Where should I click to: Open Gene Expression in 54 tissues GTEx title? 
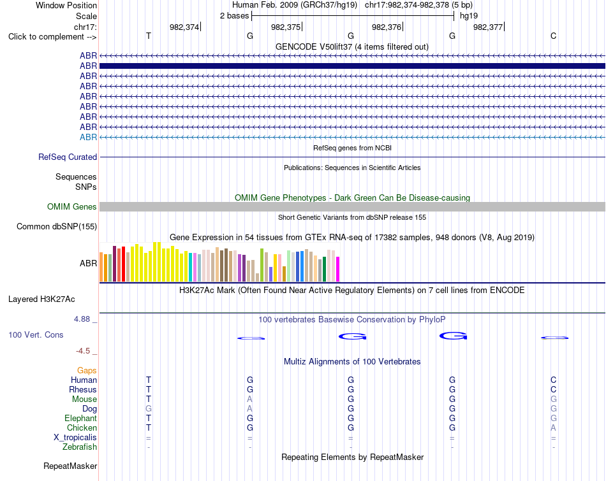(x=352, y=238)
